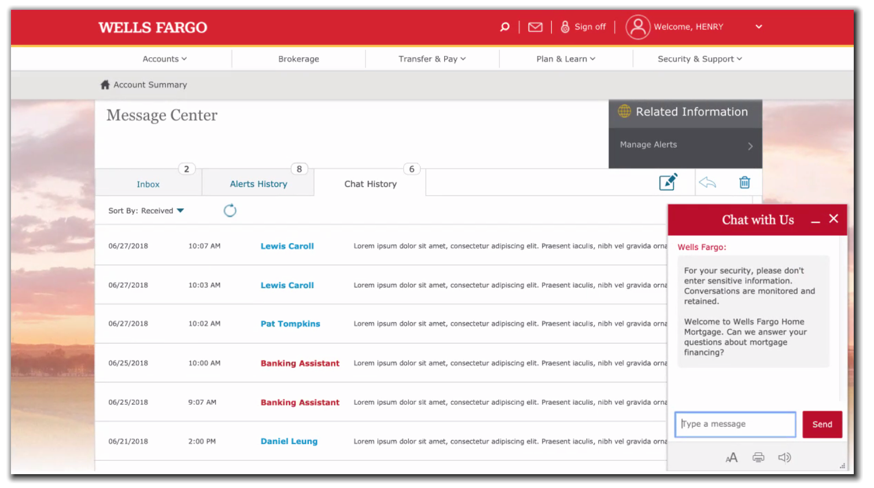Print the chat using printer icon
The image size is (874, 488).
(x=758, y=457)
